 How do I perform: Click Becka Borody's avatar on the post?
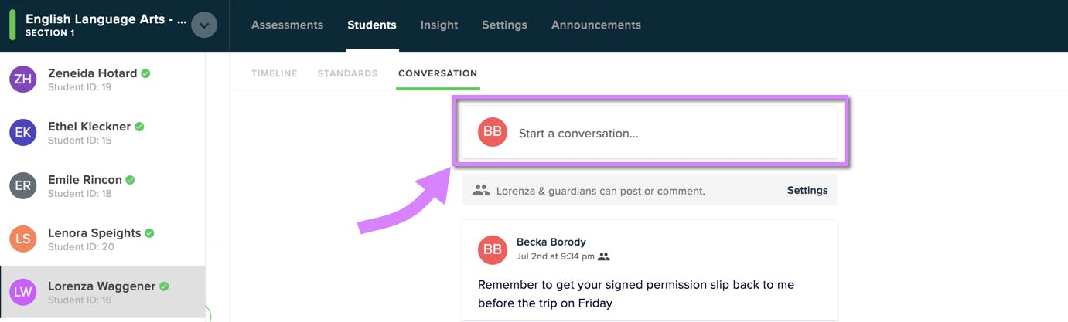coord(493,249)
